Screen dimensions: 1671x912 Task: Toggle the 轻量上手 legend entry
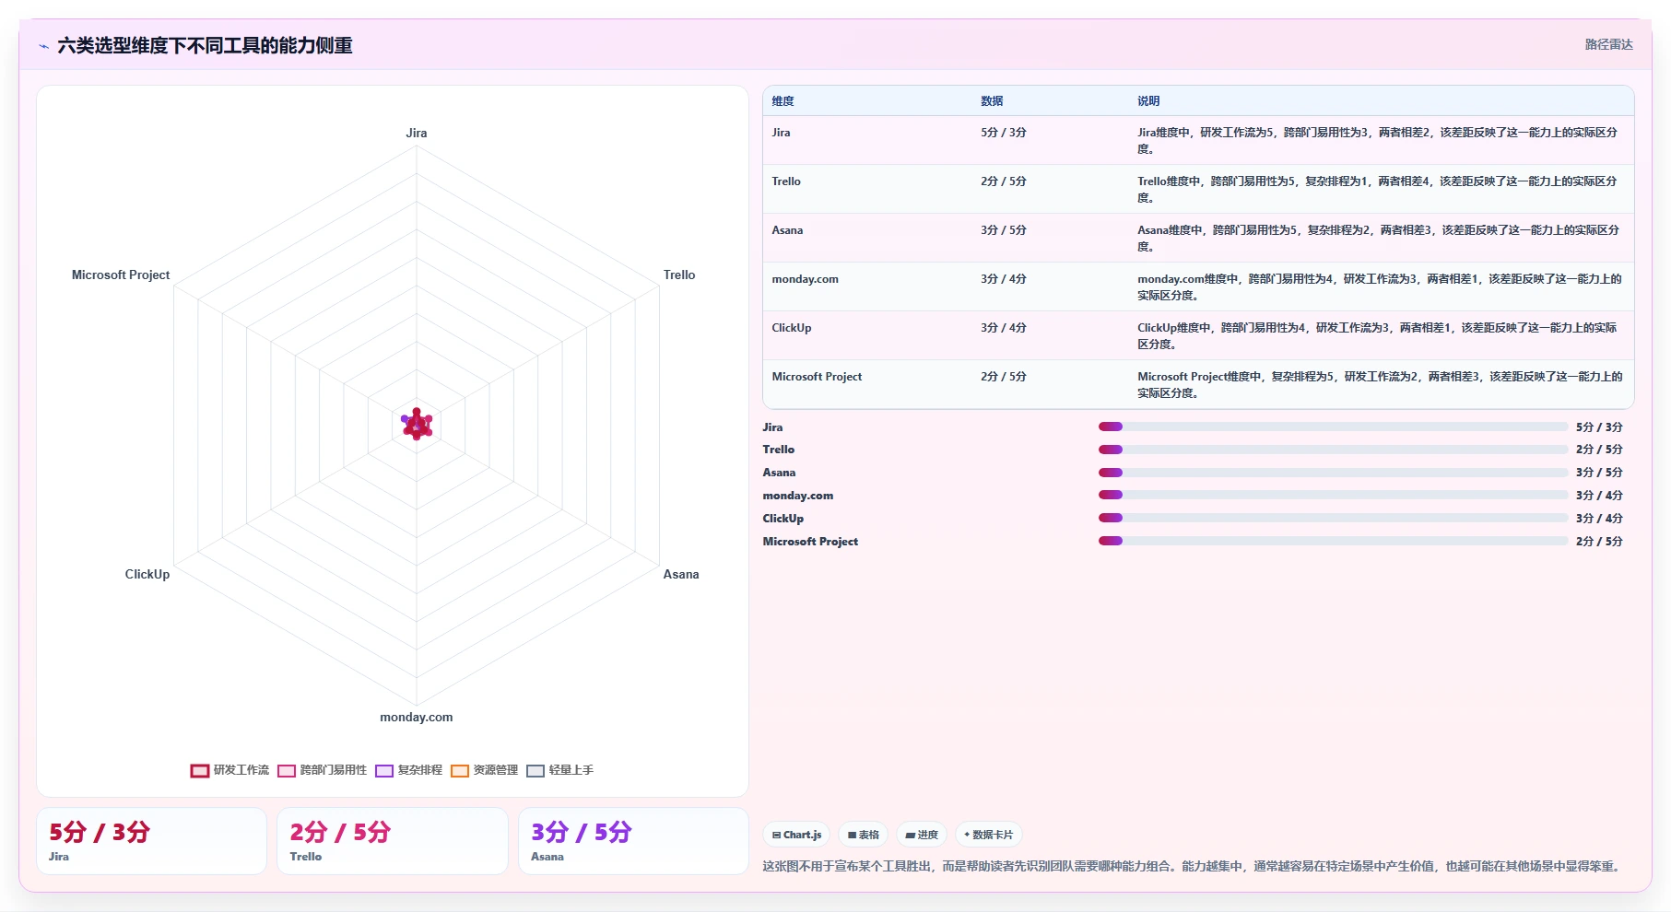[x=559, y=770]
